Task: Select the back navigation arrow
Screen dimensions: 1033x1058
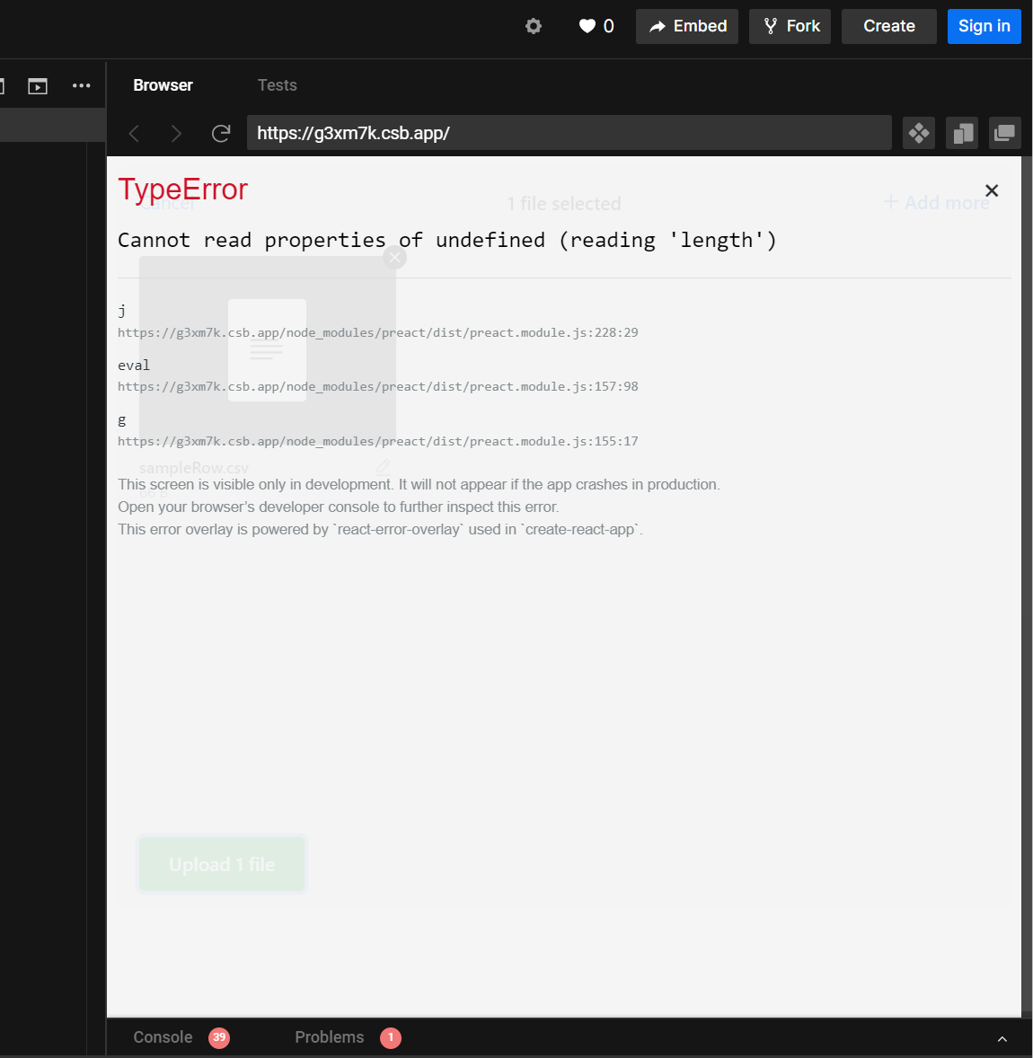Action: [134, 133]
